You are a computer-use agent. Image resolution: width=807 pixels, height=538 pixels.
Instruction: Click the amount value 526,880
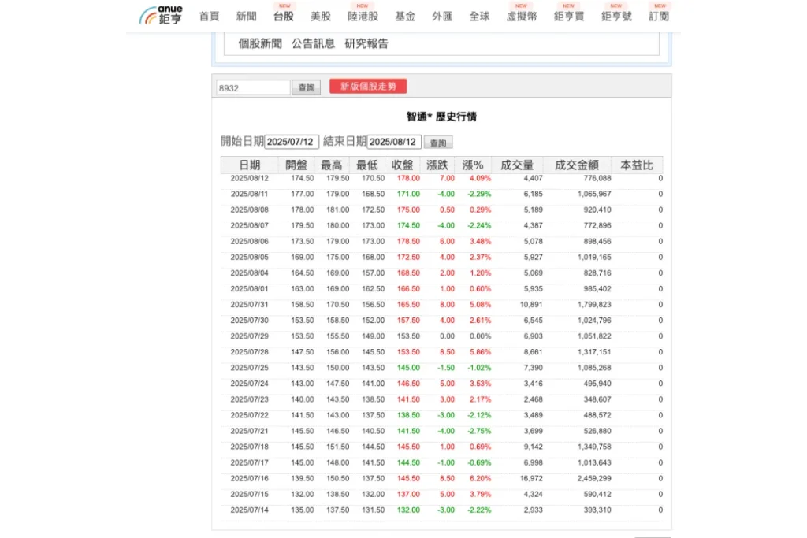click(x=597, y=431)
